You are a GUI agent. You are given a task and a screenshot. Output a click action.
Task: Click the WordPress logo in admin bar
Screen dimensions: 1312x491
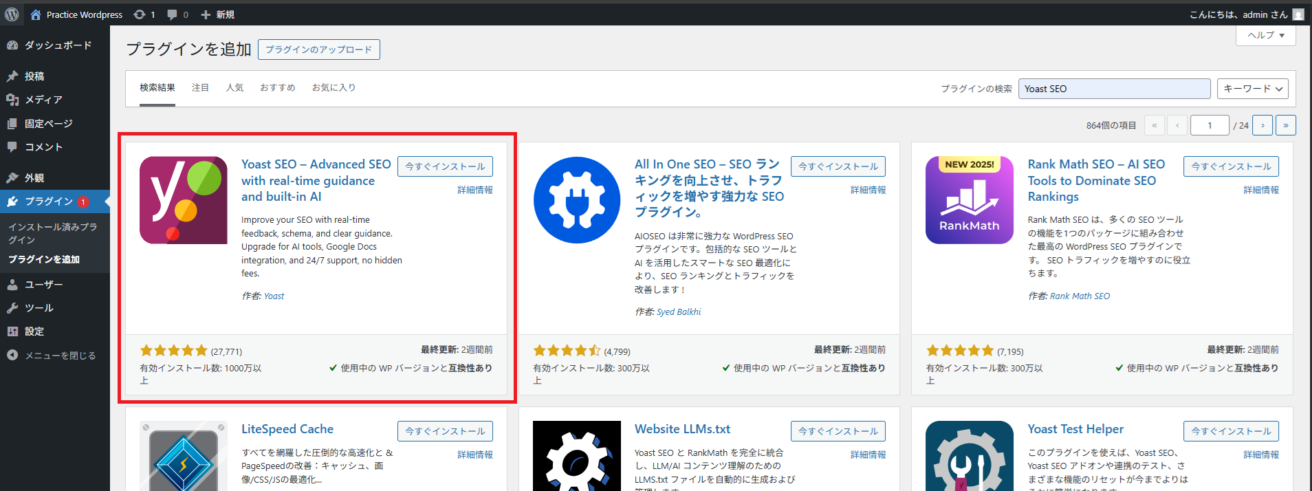pyautogui.click(x=12, y=14)
